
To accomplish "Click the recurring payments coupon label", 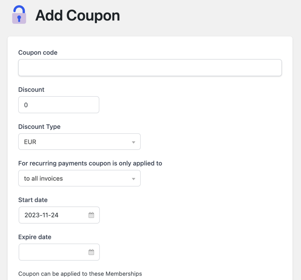I will [90, 163].
